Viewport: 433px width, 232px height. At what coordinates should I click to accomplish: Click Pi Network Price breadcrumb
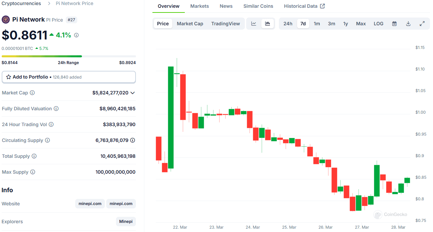click(75, 3)
